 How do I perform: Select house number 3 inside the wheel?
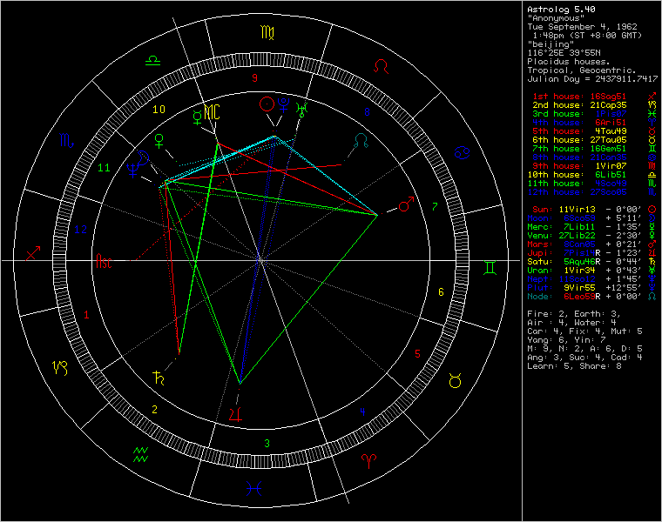(267, 444)
